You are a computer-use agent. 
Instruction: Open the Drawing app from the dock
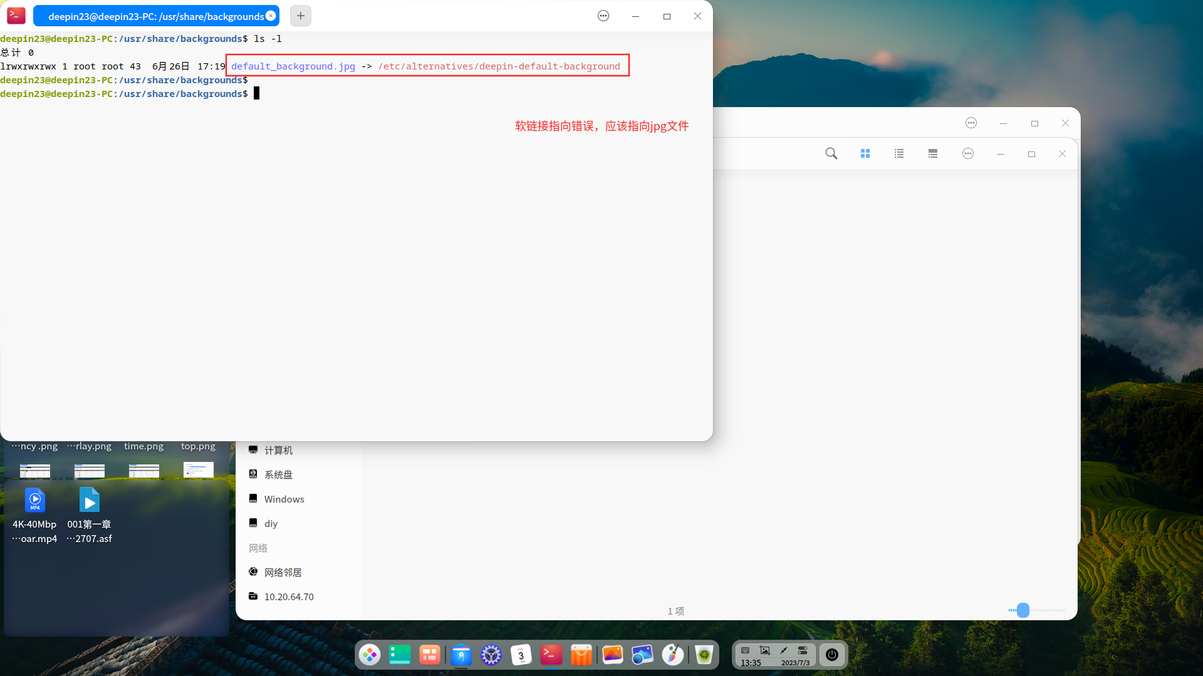tap(673, 655)
